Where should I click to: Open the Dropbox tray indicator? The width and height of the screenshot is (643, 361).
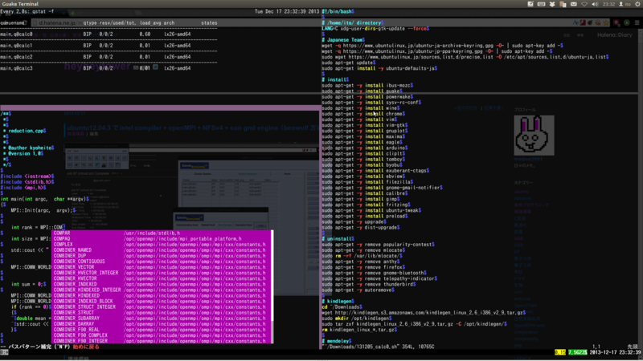point(552,4)
